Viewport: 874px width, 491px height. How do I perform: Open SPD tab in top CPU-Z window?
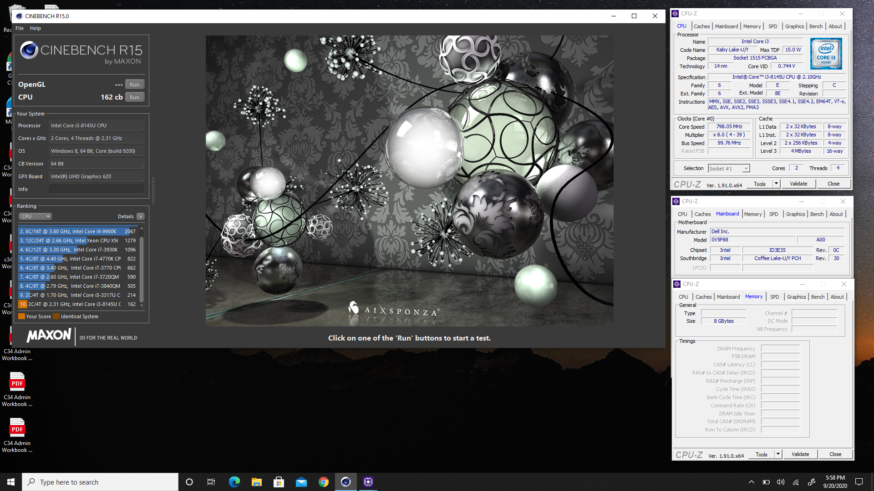coord(772,26)
